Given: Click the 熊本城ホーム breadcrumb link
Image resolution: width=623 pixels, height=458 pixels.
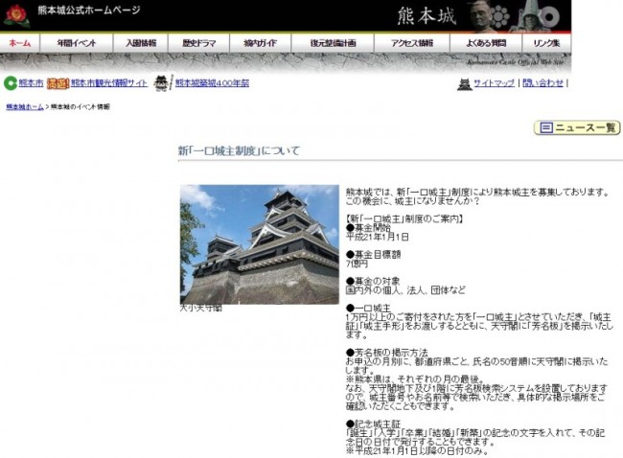Looking at the screenshot, I should tap(25, 107).
